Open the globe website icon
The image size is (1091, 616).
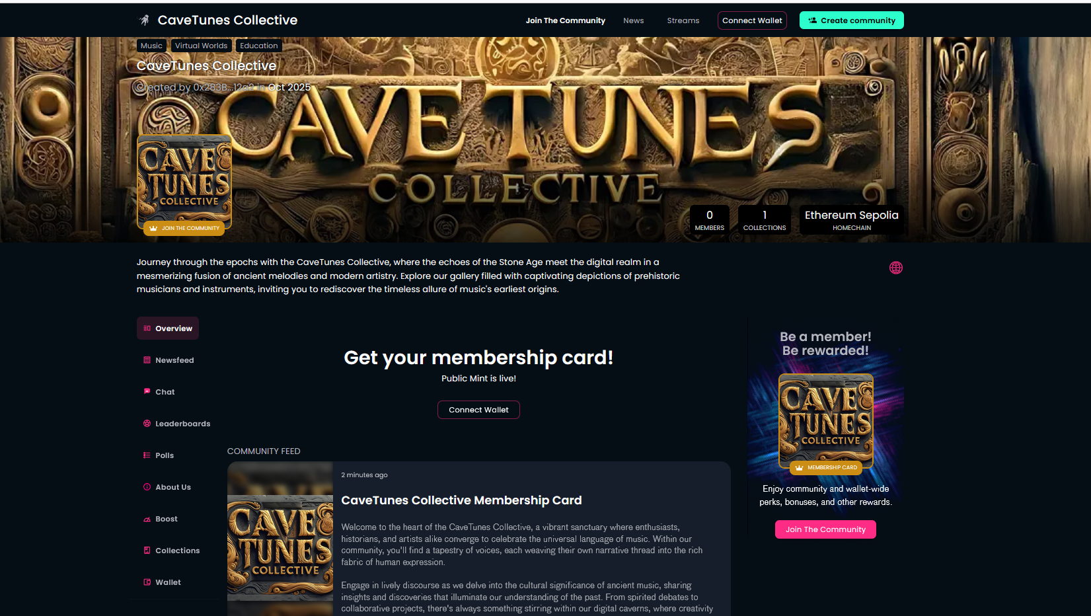click(x=895, y=268)
